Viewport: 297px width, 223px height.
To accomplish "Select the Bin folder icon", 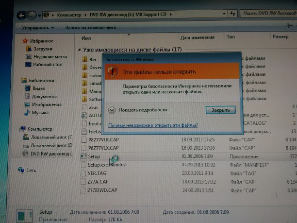I will pos(85,59).
